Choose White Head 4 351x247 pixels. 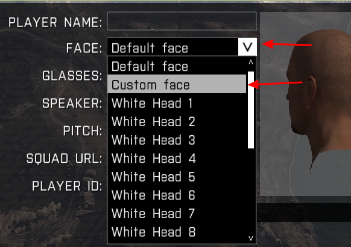coord(177,158)
